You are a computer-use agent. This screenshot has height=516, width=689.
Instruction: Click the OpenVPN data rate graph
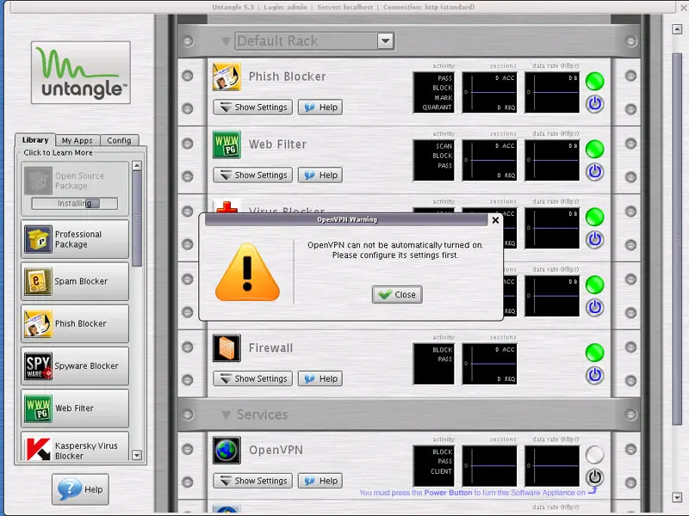(552, 466)
